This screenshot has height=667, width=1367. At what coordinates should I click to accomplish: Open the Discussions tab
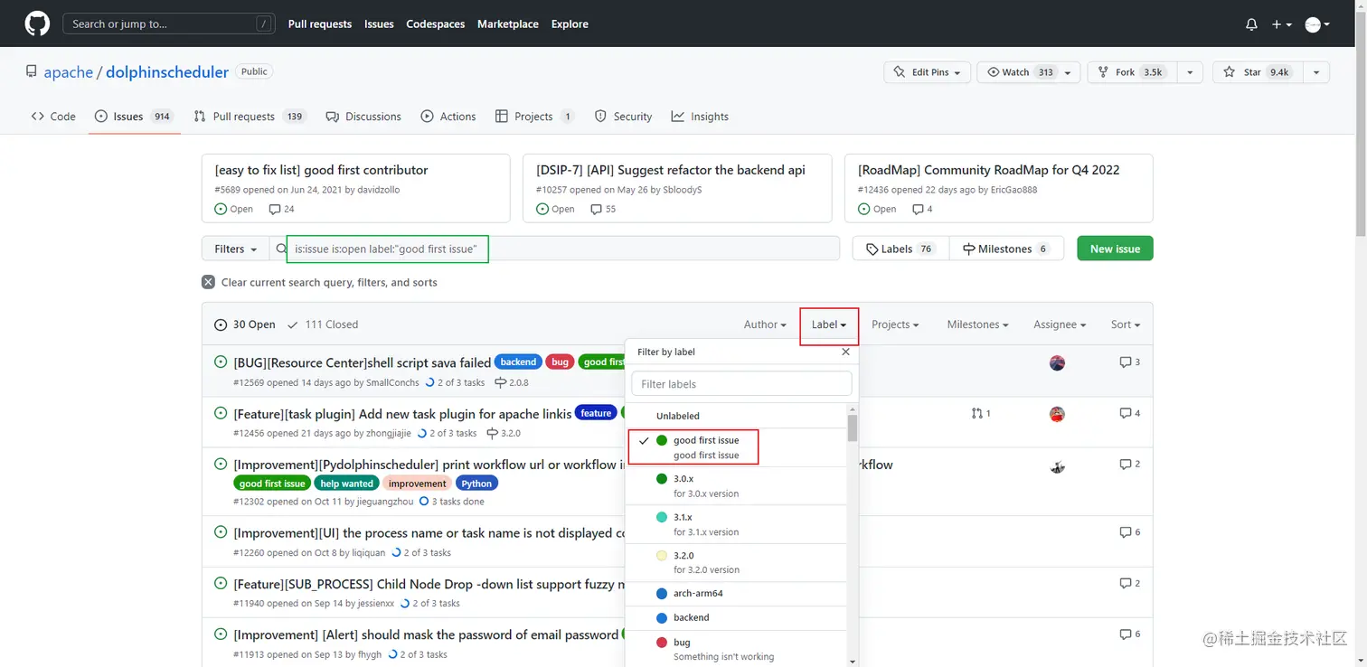coord(363,117)
